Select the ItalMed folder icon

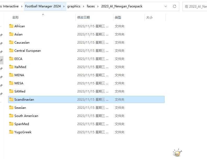pyautogui.click(x=11, y=67)
